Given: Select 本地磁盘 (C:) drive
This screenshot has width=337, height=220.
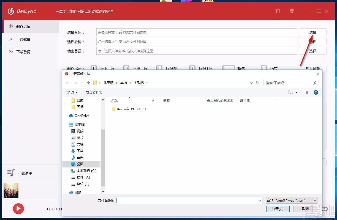Looking at the screenshot, I should (86, 171).
